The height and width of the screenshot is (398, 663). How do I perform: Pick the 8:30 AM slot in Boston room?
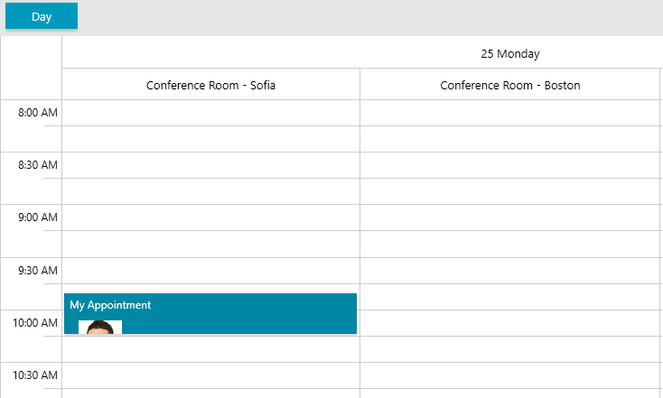pyautogui.click(x=509, y=165)
